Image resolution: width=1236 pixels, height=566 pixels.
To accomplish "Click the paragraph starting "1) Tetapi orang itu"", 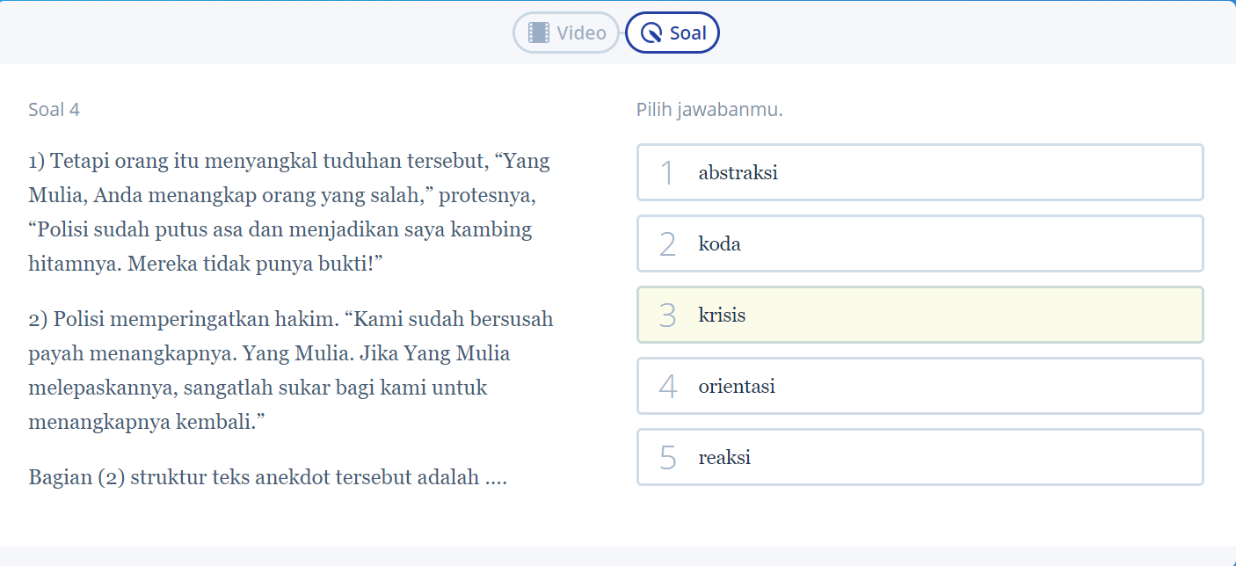I will tap(290, 212).
